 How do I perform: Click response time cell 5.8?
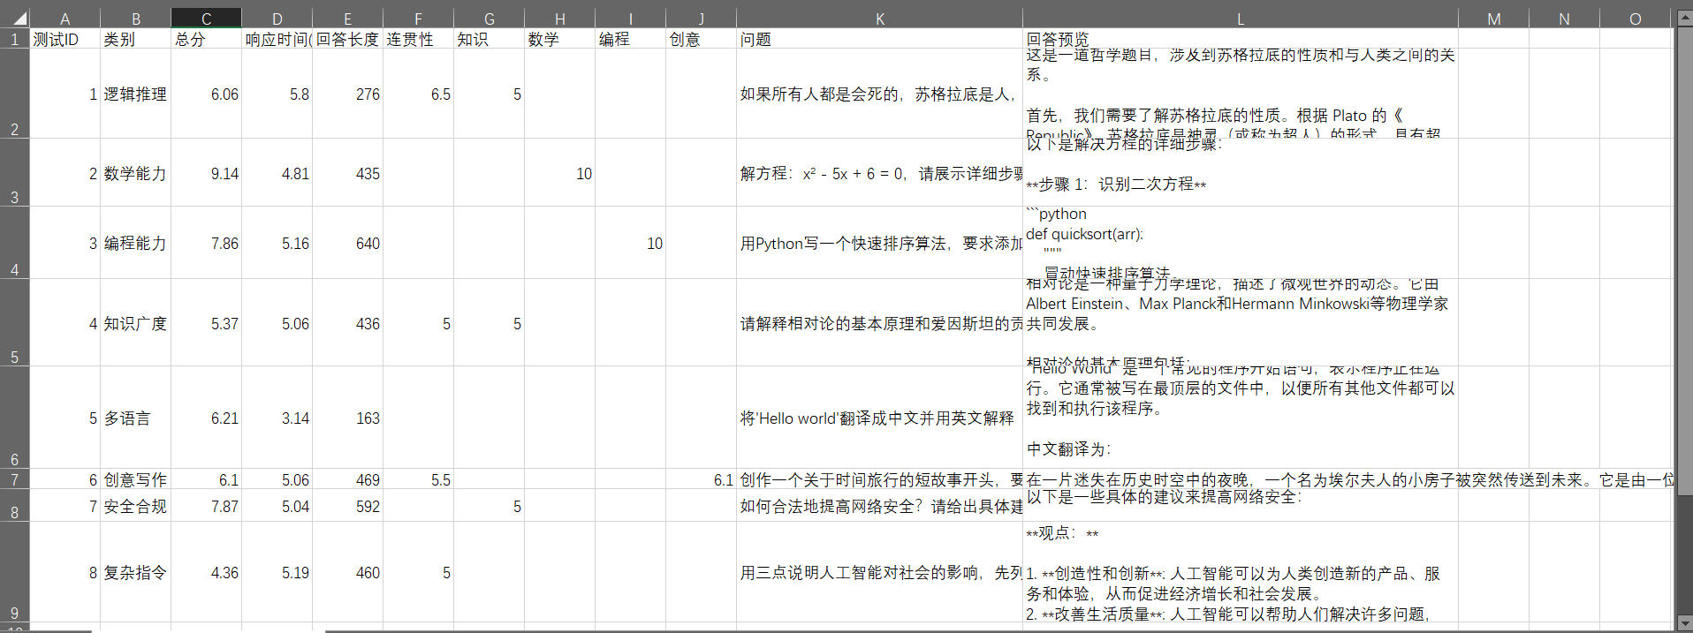(x=277, y=94)
